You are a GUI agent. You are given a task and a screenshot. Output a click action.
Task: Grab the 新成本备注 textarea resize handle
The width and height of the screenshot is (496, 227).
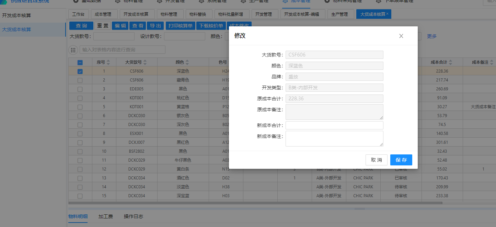(381, 144)
